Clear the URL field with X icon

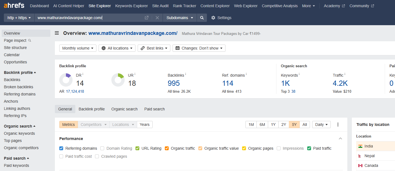(x=157, y=18)
